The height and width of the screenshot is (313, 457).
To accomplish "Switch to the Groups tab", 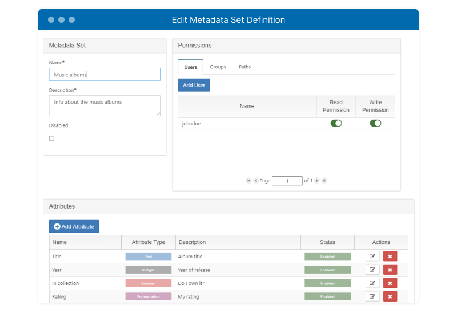I will tap(218, 67).
